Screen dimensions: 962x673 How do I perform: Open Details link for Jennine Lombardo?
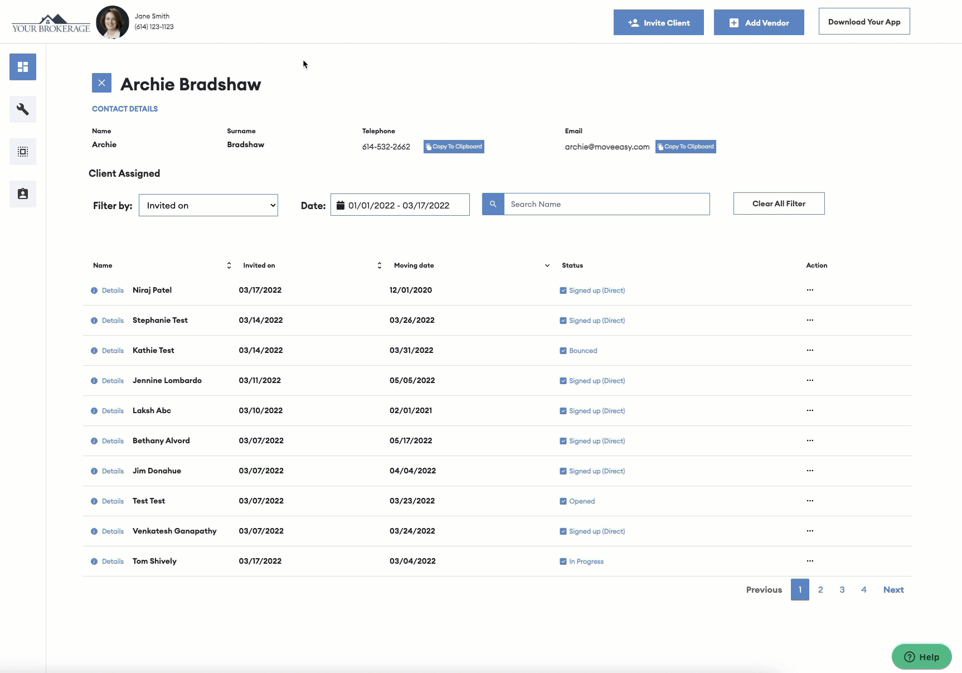coord(113,381)
